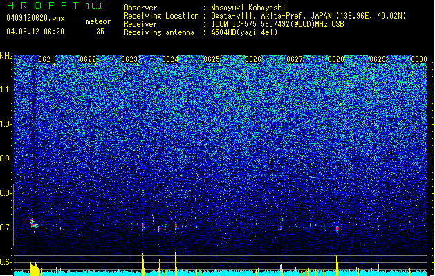The width and height of the screenshot is (435, 276).
Task: Click the Receiving antenna label
Action: (x=159, y=32)
